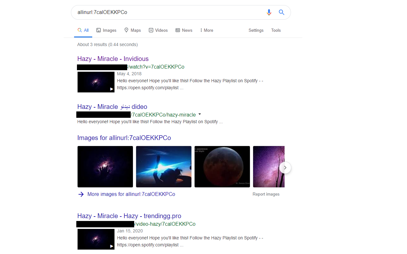Click the Invidious result video thumbnail
Image resolution: width=407 pixels, height=254 pixels.
click(96, 82)
